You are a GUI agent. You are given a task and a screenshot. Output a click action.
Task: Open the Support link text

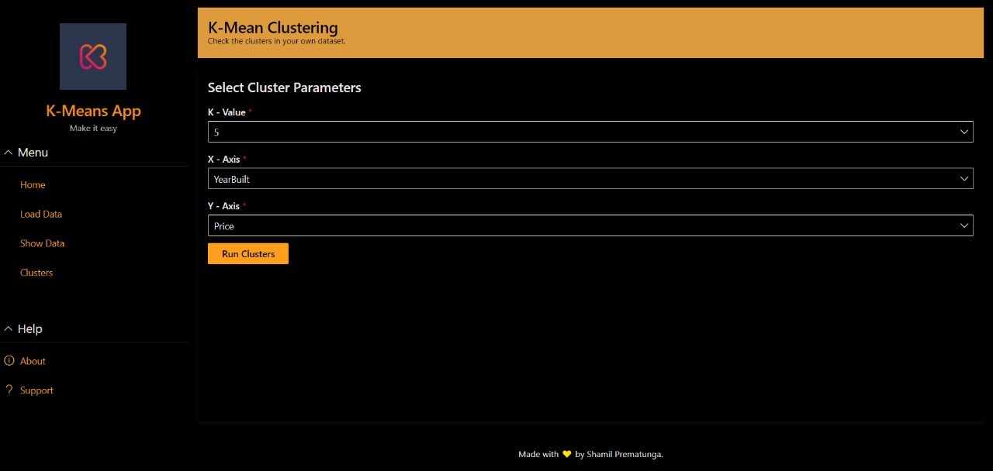pyautogui.click(x=36, y=390)
